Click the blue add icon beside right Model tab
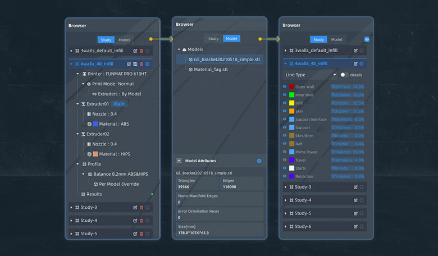 click(367, 39)
